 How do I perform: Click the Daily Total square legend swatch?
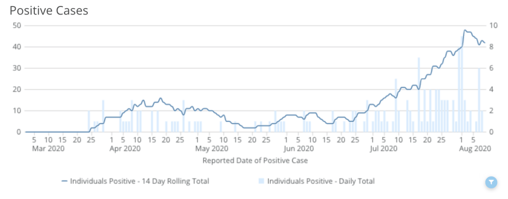(261, 181)
